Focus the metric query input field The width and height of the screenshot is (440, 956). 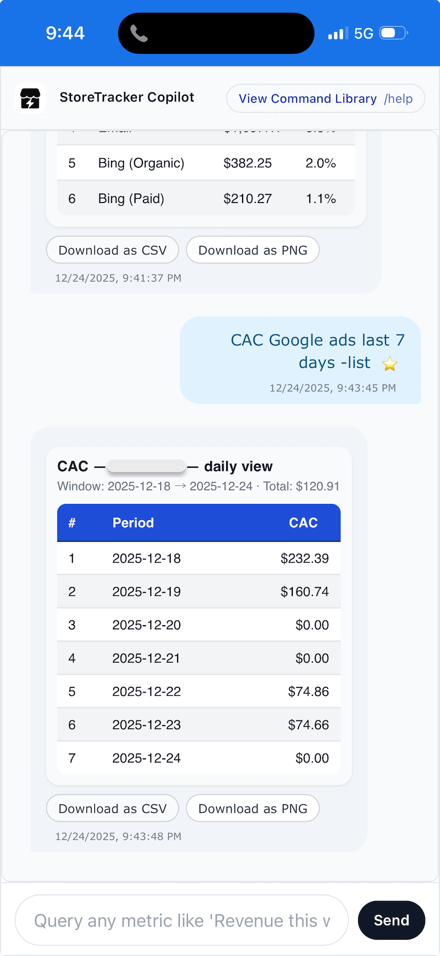click(x=182, y=920)
